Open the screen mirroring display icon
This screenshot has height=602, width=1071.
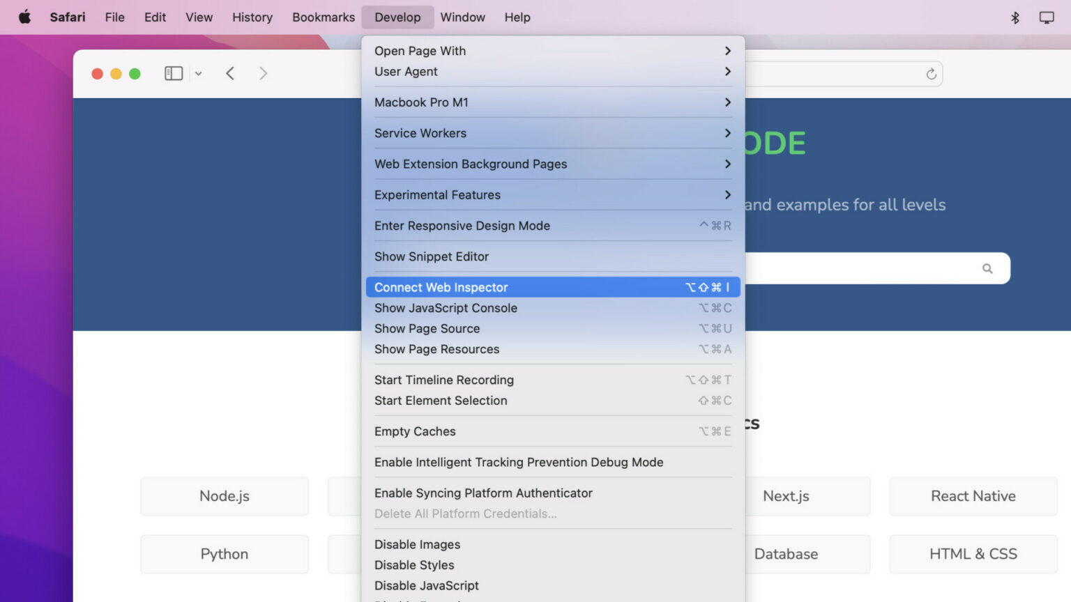(x=1047, y=17)
